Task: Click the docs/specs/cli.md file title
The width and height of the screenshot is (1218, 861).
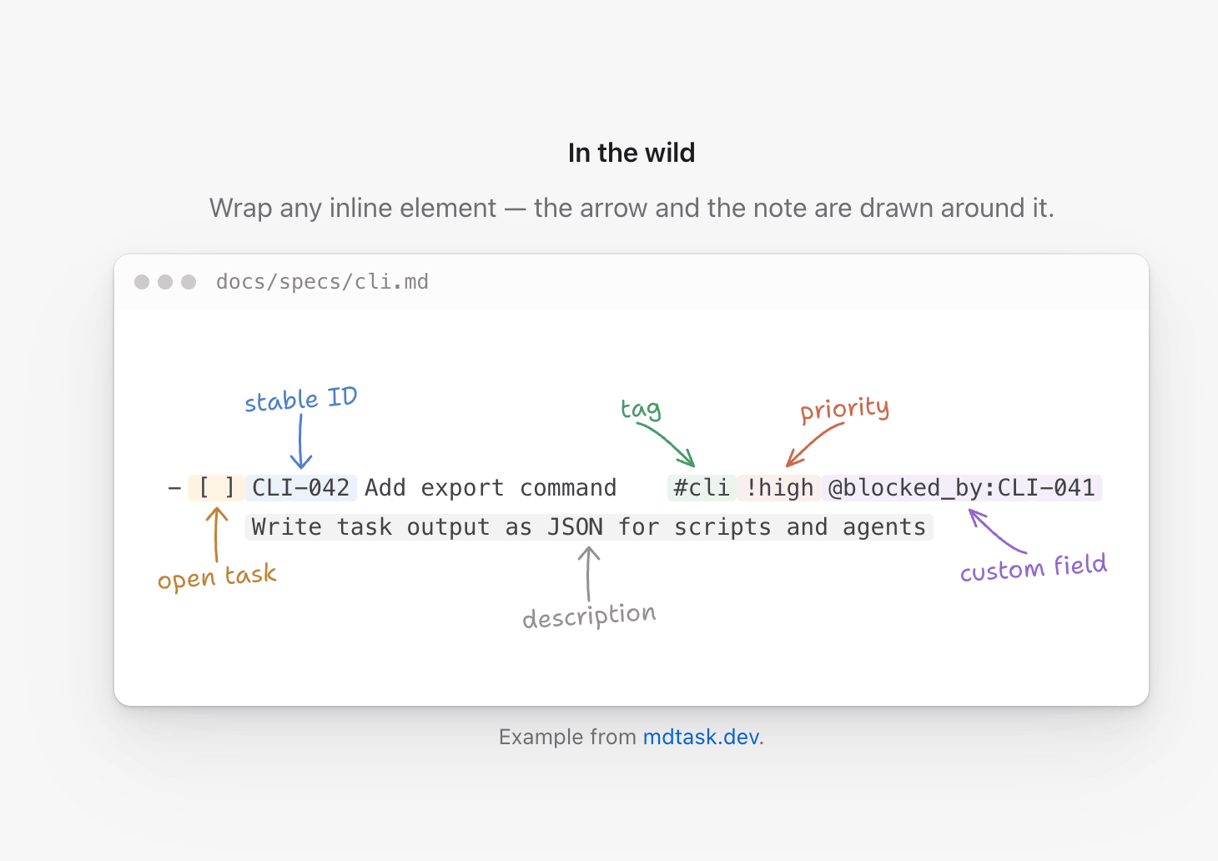Action: pyautogui.click(x=322, y=282)
